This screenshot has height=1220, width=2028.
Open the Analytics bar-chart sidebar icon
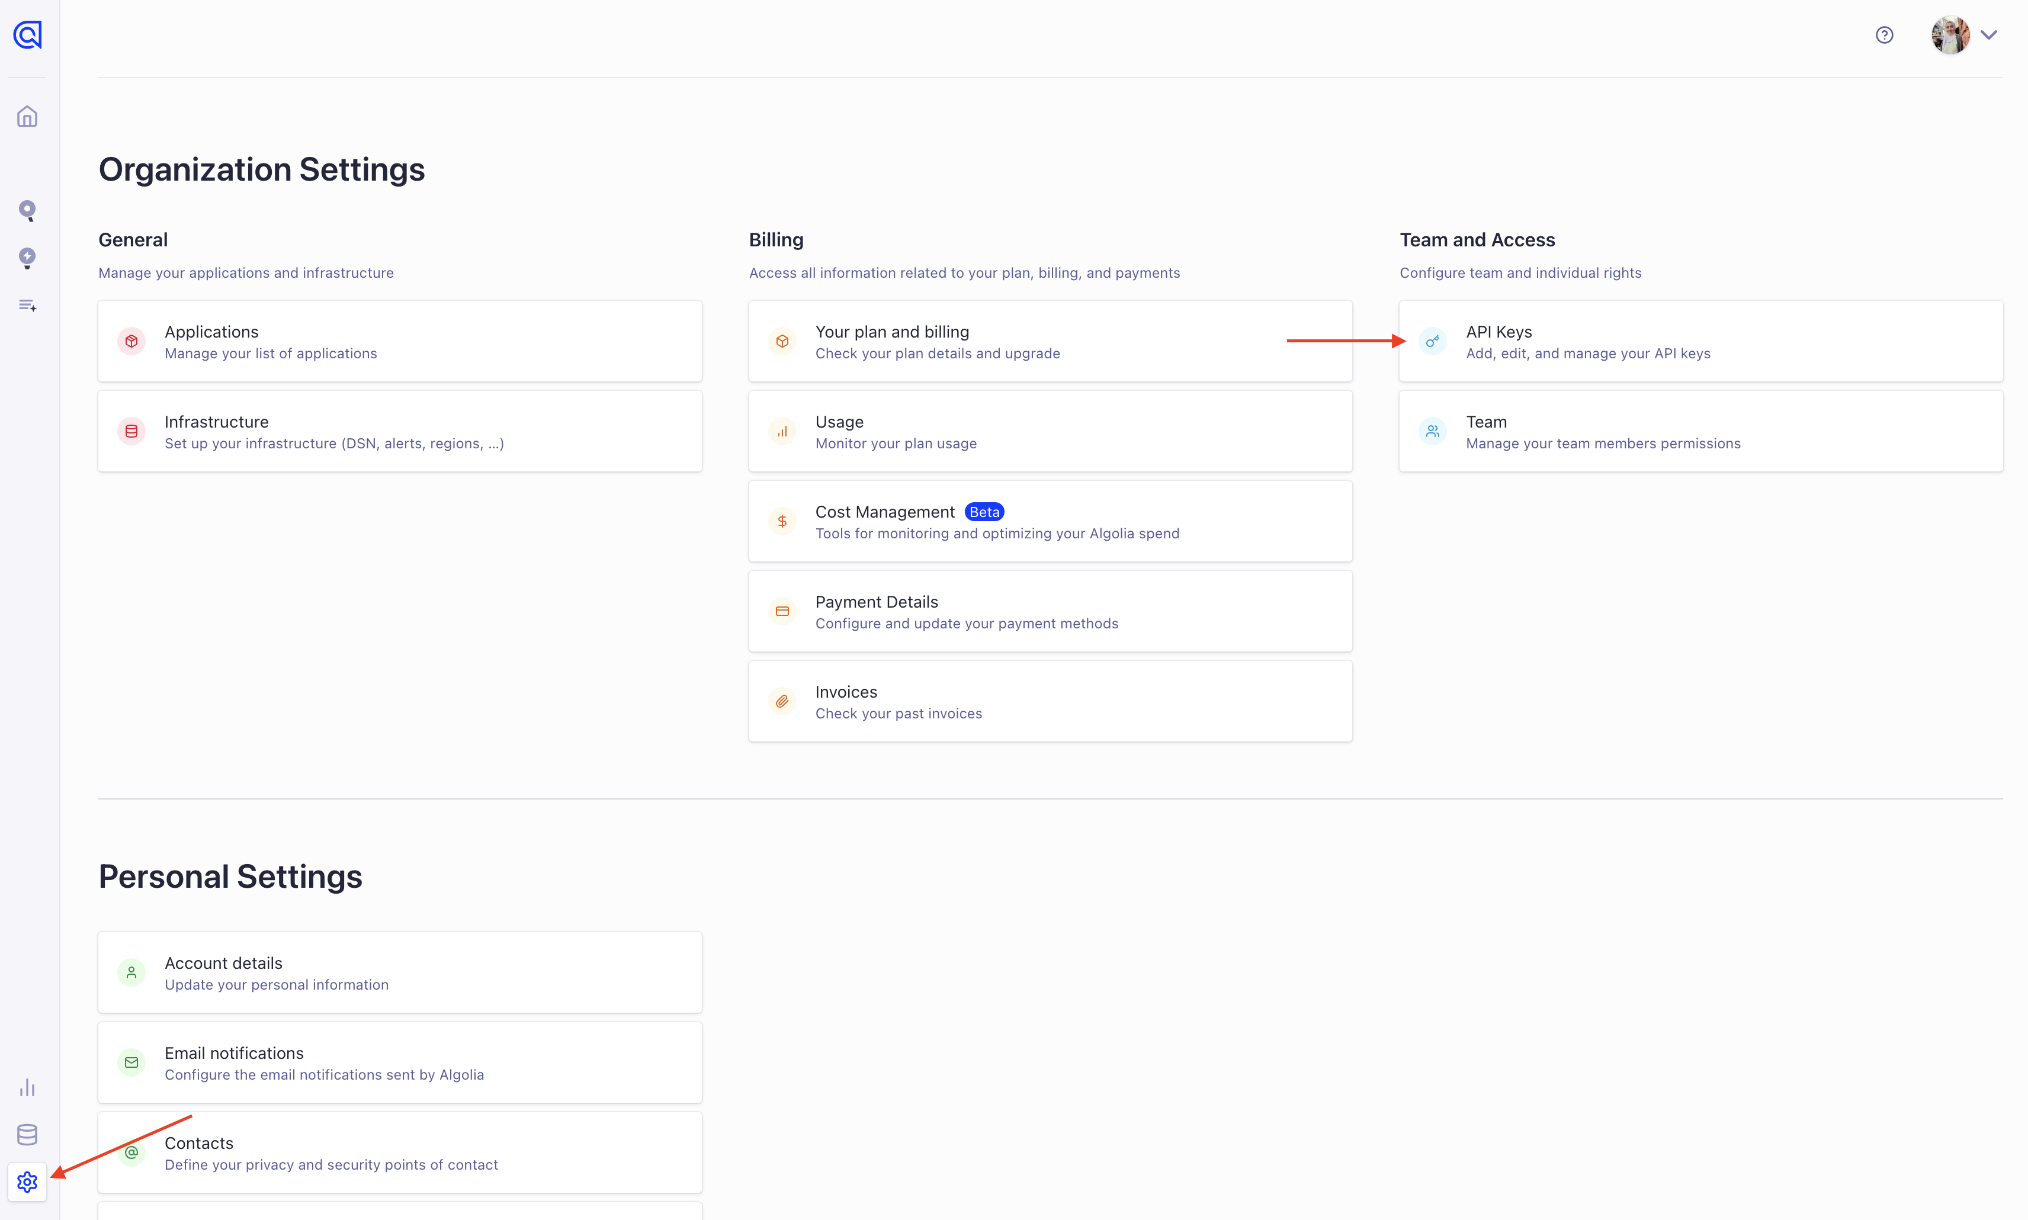27,1087
